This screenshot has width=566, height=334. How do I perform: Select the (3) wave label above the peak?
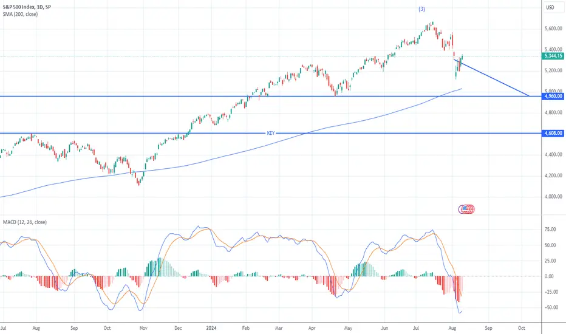click(421, 9)
